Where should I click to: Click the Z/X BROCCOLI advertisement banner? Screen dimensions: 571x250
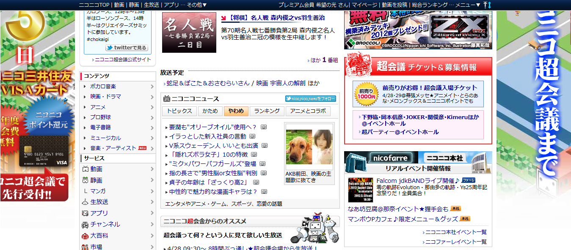pyautogui.click(x=418, y=30)
